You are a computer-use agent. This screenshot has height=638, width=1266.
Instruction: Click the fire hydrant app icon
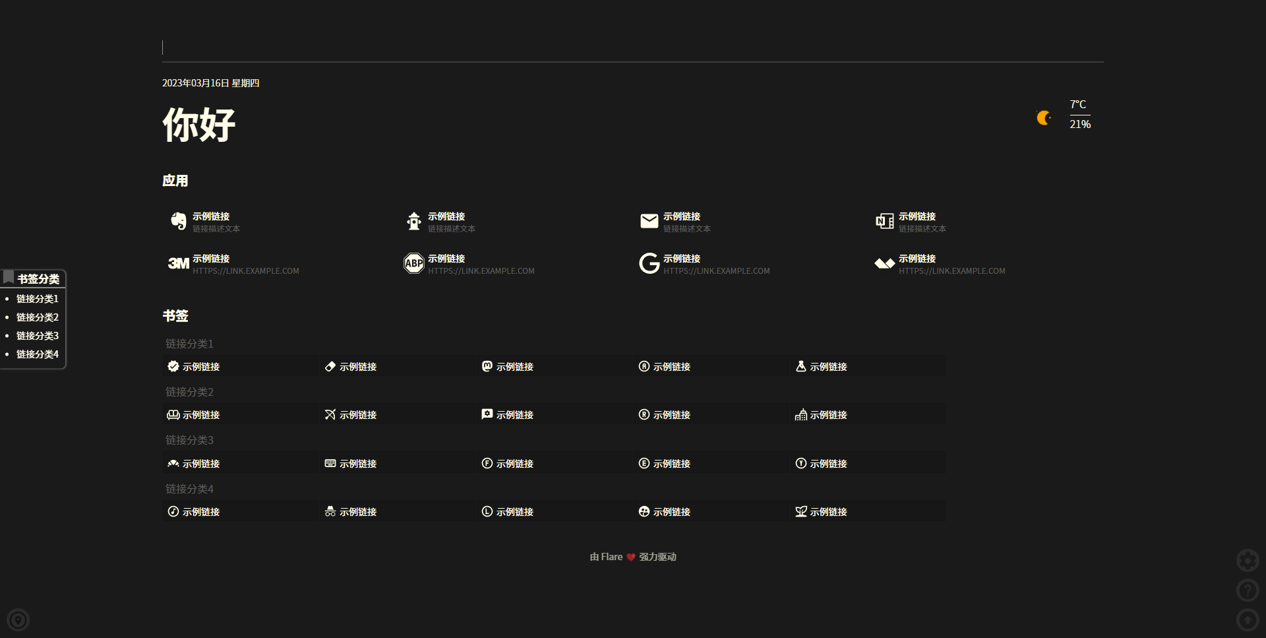tap(414, 221)
